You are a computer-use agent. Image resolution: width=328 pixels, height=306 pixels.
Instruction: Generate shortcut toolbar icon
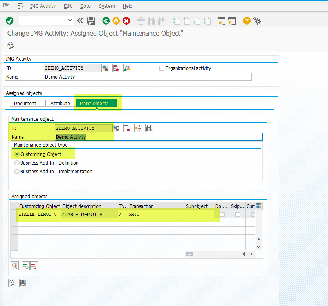[x=232, y=21]
